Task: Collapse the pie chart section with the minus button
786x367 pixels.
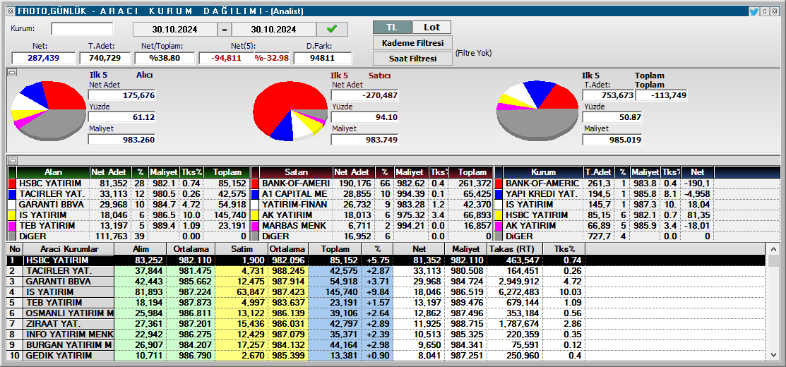Action: pyautogui.click(x=13, y=73)
